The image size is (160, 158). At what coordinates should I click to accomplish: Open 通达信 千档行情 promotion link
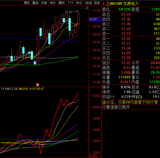[x=130, y=102]
